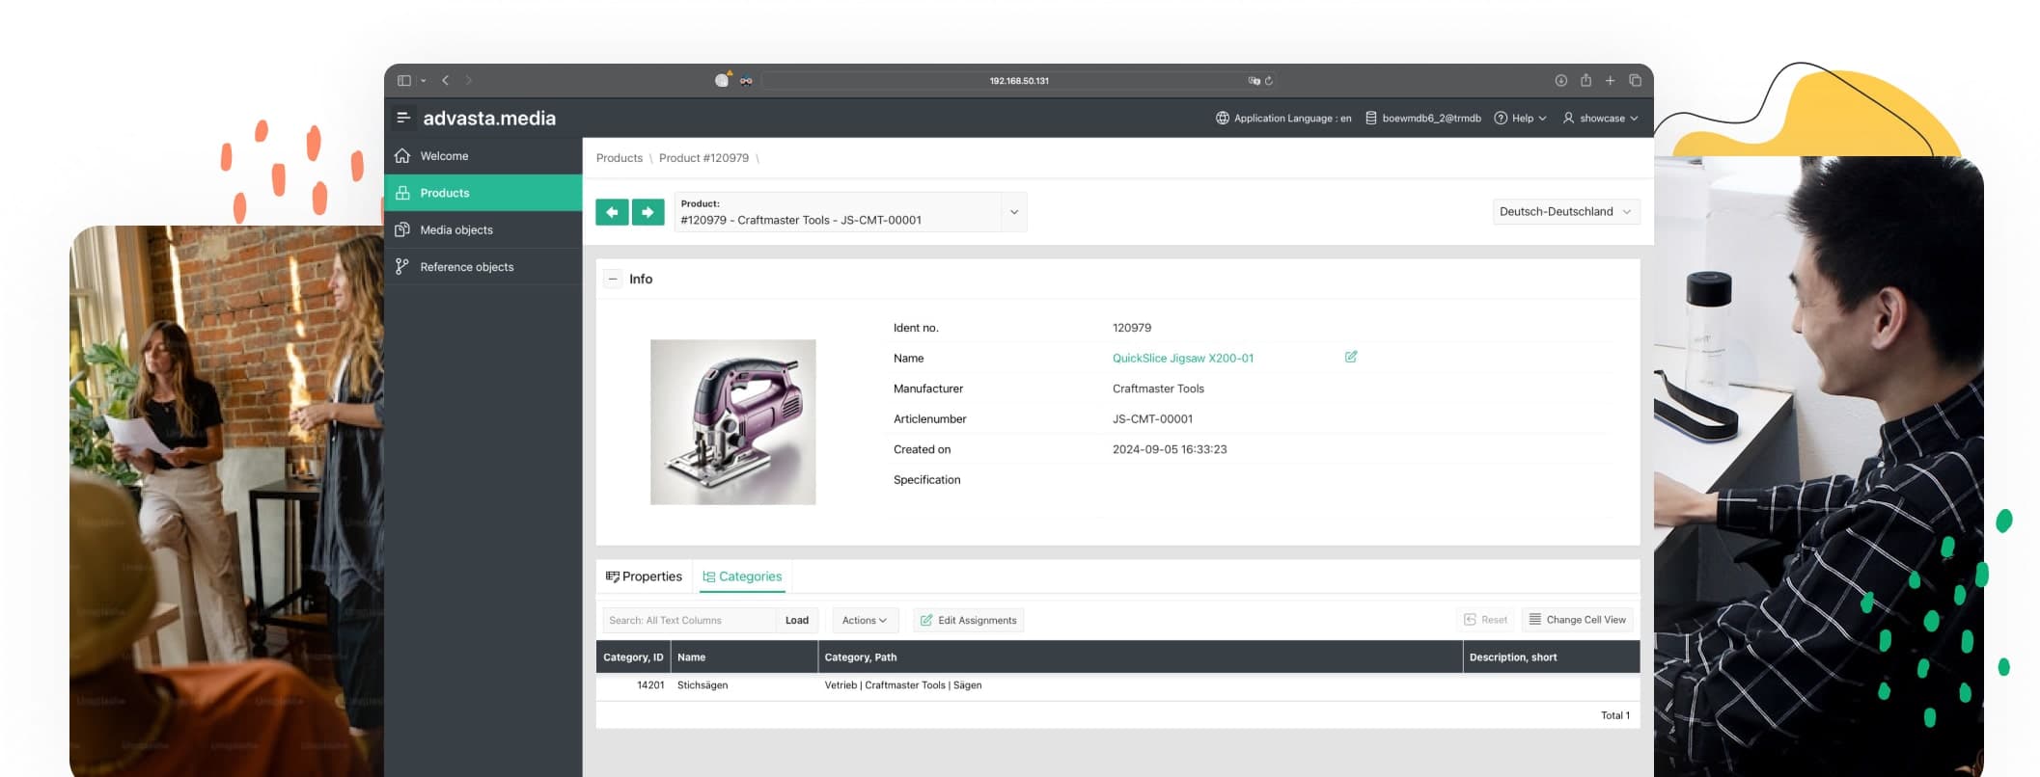Click the Product #120979 breadcrumb
Image resolution: width=2040 pixels, height=777 pixels.
click(x=703, y=158)
